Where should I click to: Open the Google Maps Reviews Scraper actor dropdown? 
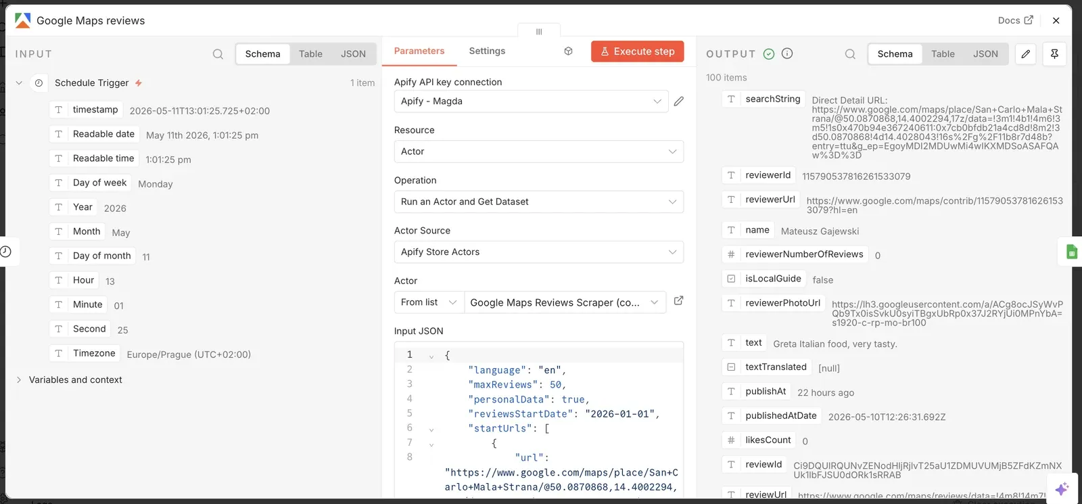(x=565, y=302)
